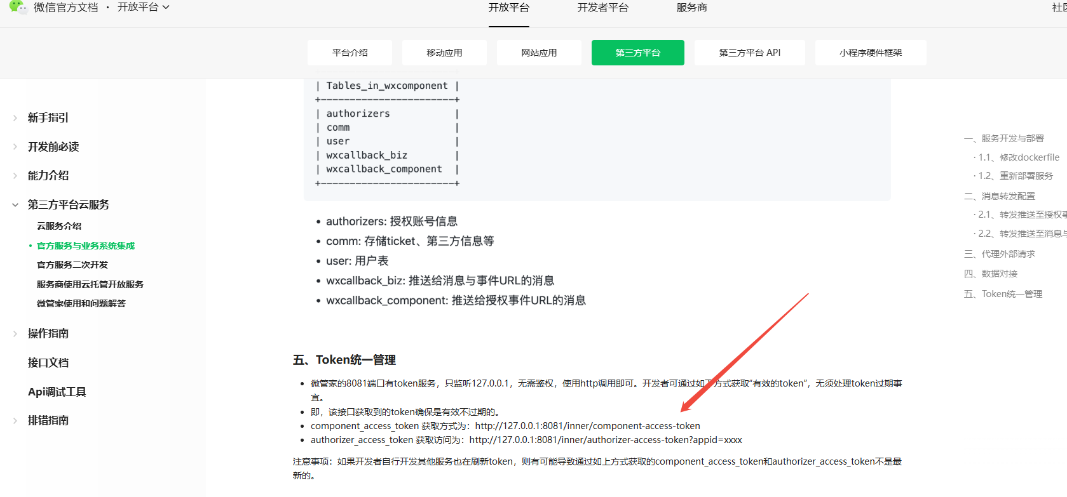This screenshot has height=497, width=1067.
Task: Select 第三方平台云服务 sidebar heading
Action: click(69, 205)
